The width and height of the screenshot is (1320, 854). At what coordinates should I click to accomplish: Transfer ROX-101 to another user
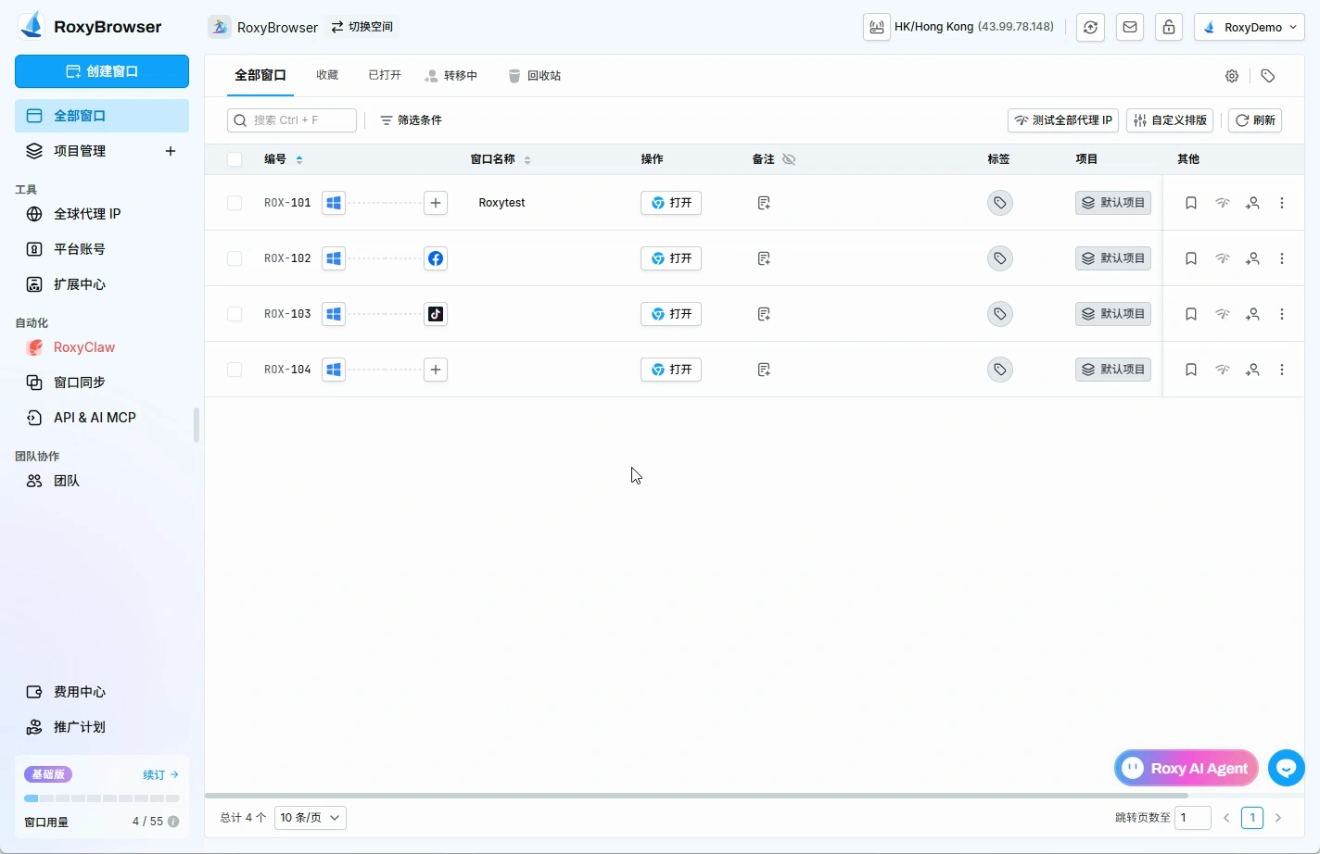pyautogui.click(x=1252, y=203)
